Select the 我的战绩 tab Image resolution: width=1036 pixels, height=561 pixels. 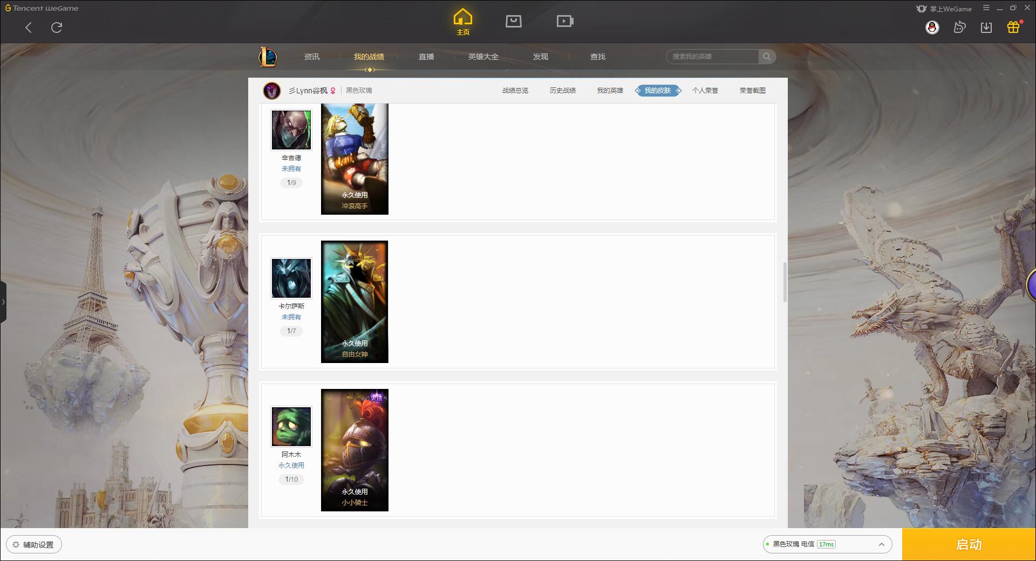[369, 57]
